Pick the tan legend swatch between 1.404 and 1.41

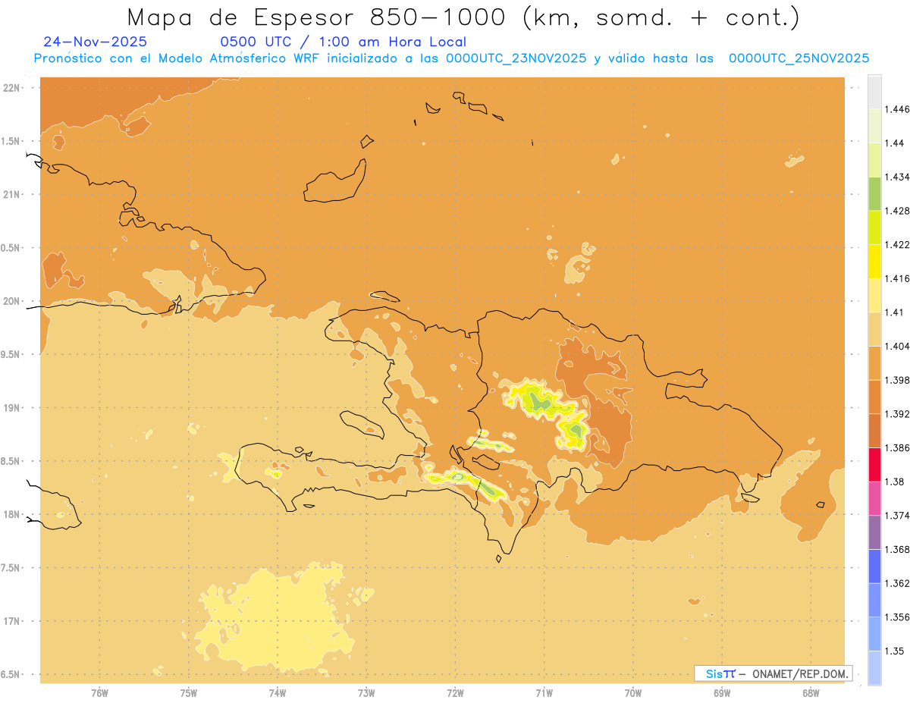874,329
